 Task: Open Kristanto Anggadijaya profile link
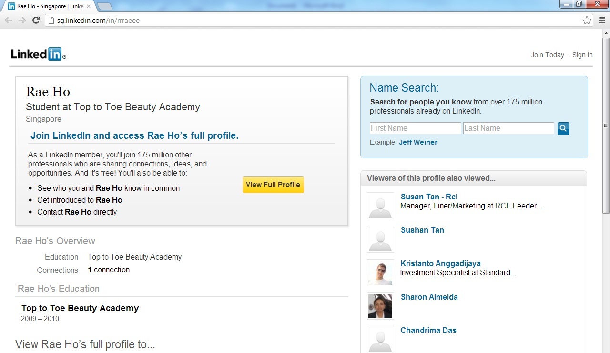pos(440,263)
